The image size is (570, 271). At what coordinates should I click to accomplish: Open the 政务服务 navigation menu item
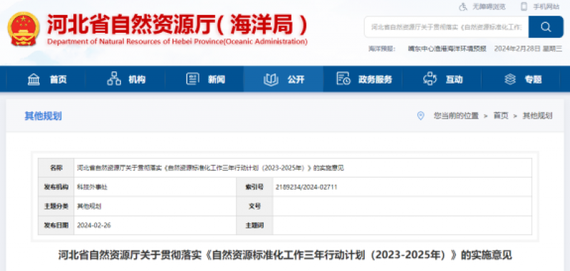click(363, 79)
